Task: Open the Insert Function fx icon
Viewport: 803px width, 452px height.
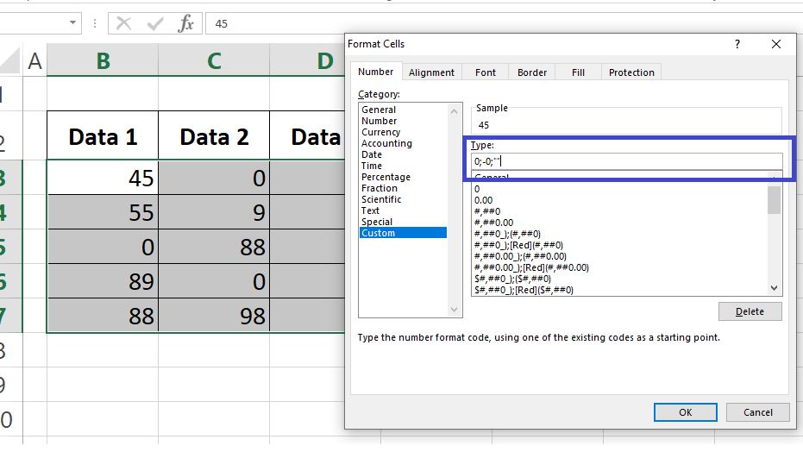Action: coord(186,23)
